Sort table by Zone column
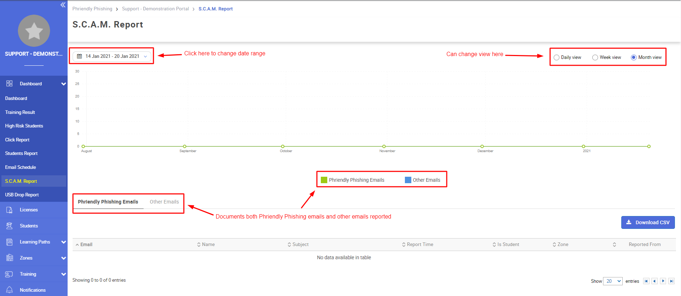Viewport: 681px width, 296px height. [x=560, y=245]
